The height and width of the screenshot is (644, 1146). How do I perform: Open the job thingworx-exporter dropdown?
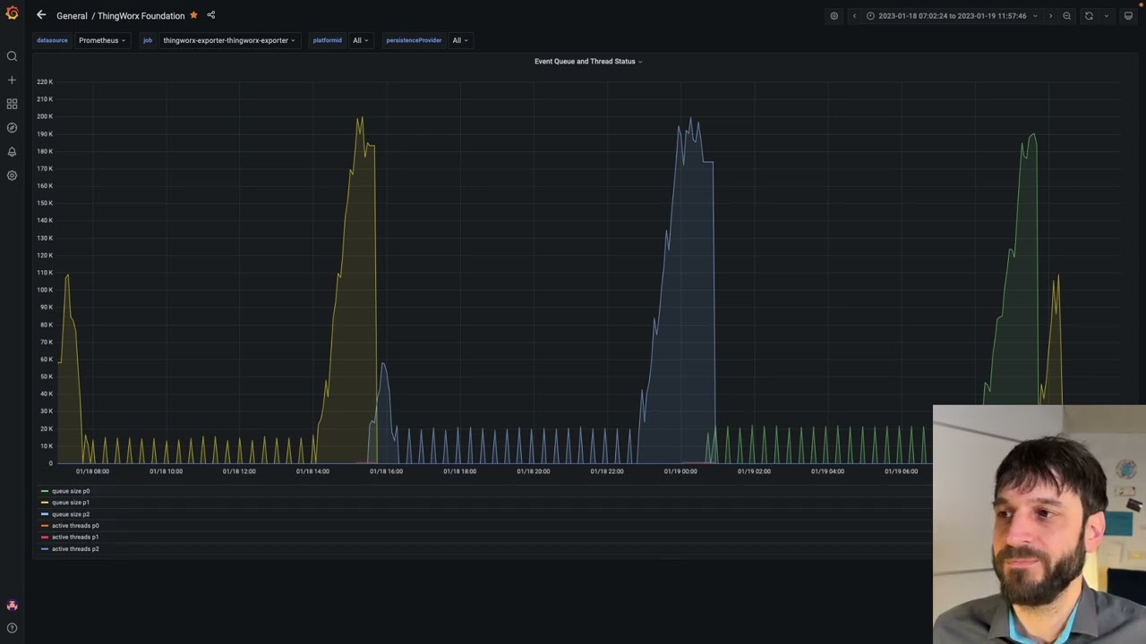pos(228,40)
